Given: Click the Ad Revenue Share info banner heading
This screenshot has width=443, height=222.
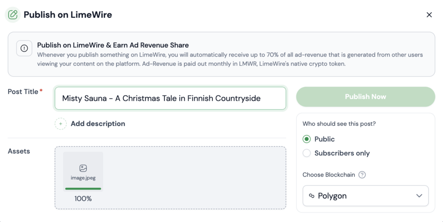Looking at the screenshot, I should pyautogui.click(x=113, y=45).
